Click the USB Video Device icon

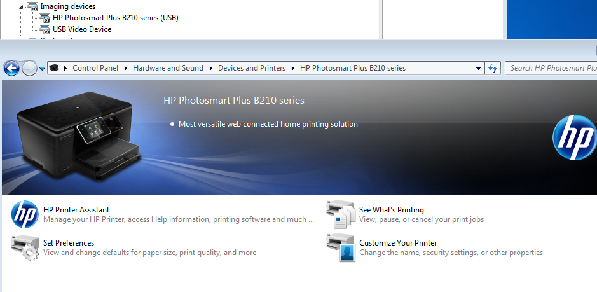pyautogui.click(x=45, y=29)
